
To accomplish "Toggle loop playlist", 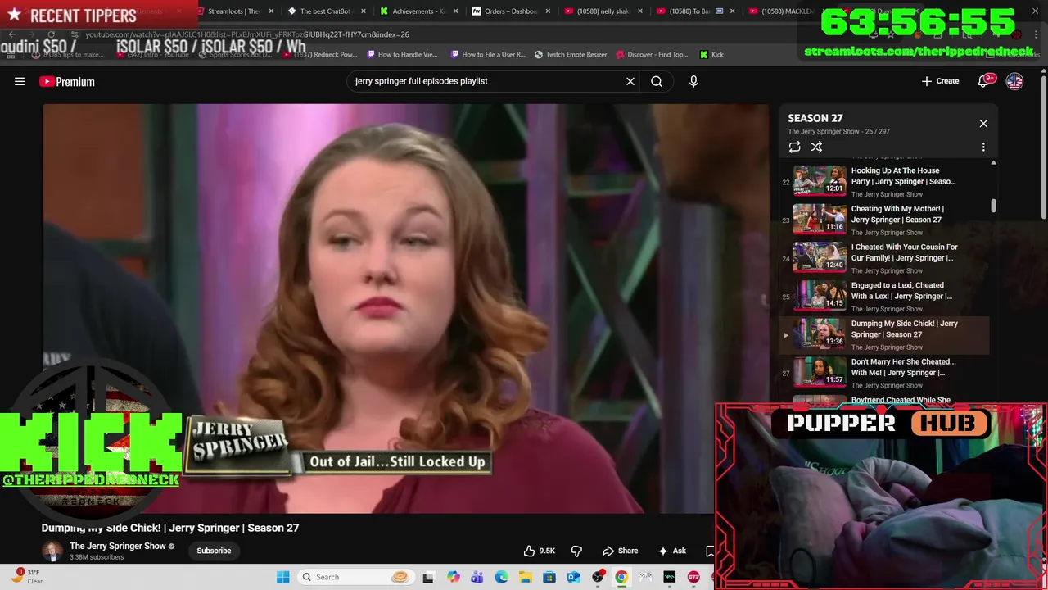I will [x=794, y=147].
